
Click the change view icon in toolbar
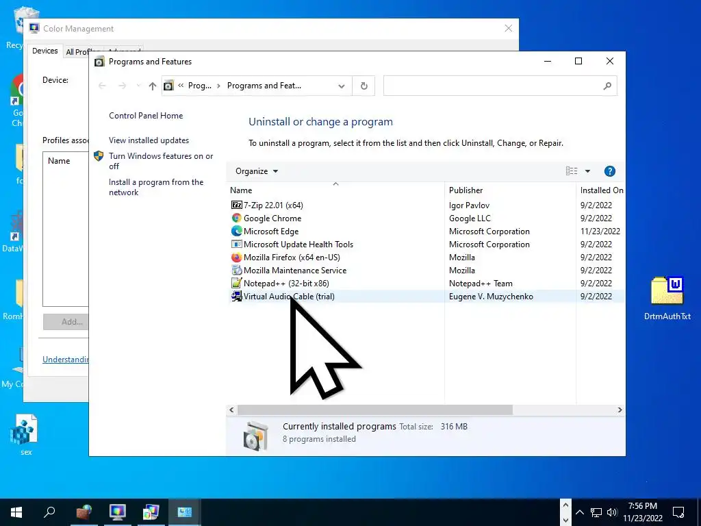[572, 171]
